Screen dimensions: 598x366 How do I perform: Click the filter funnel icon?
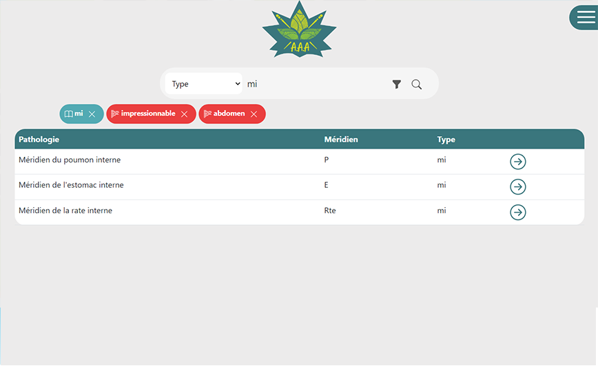point(397,84)
